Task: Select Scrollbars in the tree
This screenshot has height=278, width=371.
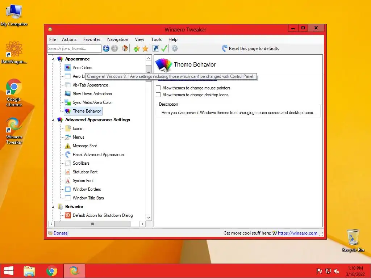Action: pos(81,163)
